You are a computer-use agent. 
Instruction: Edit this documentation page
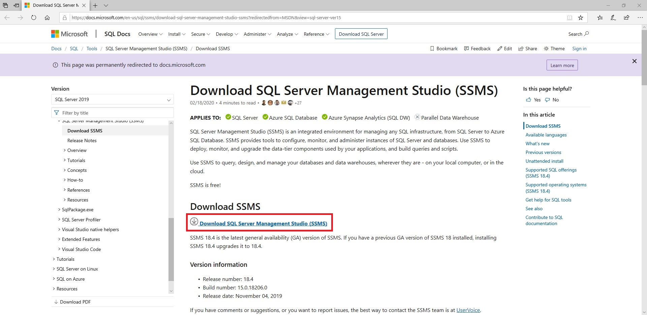[504, 48]
